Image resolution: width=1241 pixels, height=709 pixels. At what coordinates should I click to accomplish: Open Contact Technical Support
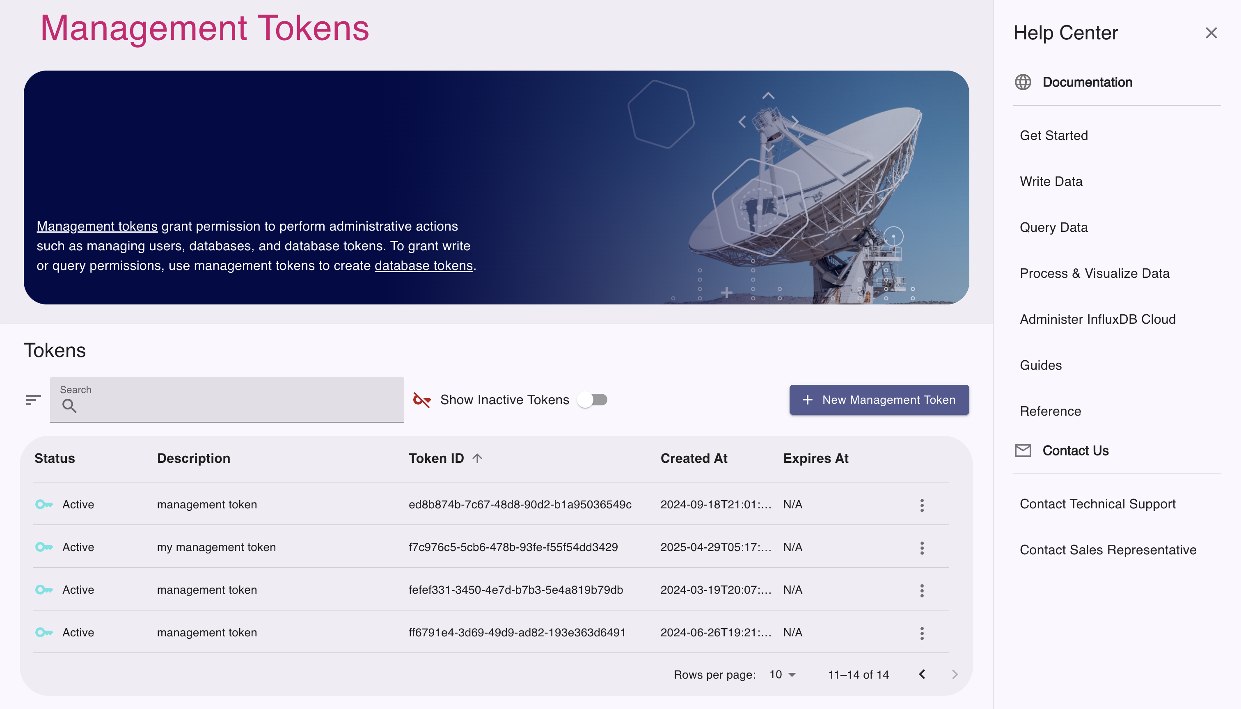[1097, 504]
